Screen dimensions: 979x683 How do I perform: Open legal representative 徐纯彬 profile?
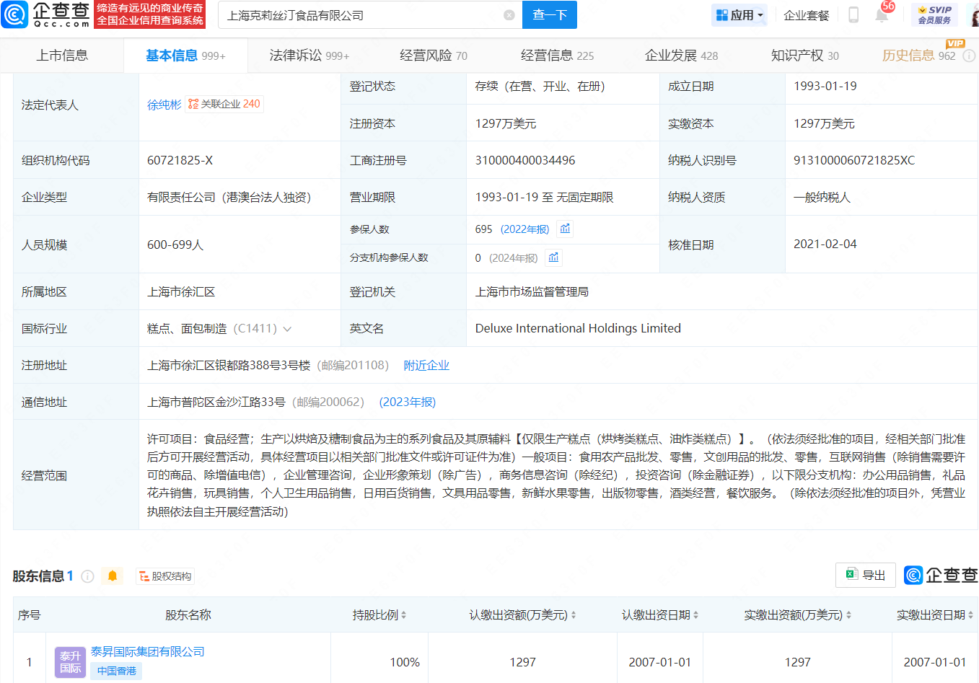tap(164, 105)
